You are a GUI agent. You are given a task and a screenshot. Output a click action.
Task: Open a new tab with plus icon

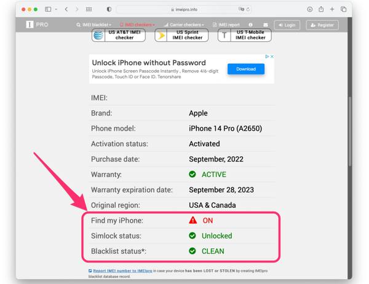(332, 9)
